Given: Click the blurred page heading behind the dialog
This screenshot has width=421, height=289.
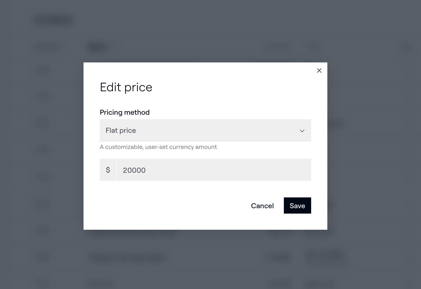Looking at the screenshot, I should tap(54, 21).
